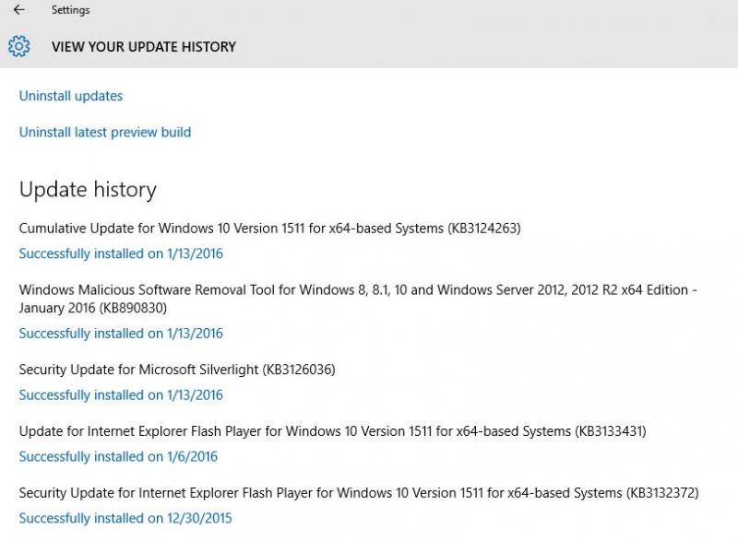
Task: Click the Update history section heading
Action: pyautogui.click(x=88, y=189)
